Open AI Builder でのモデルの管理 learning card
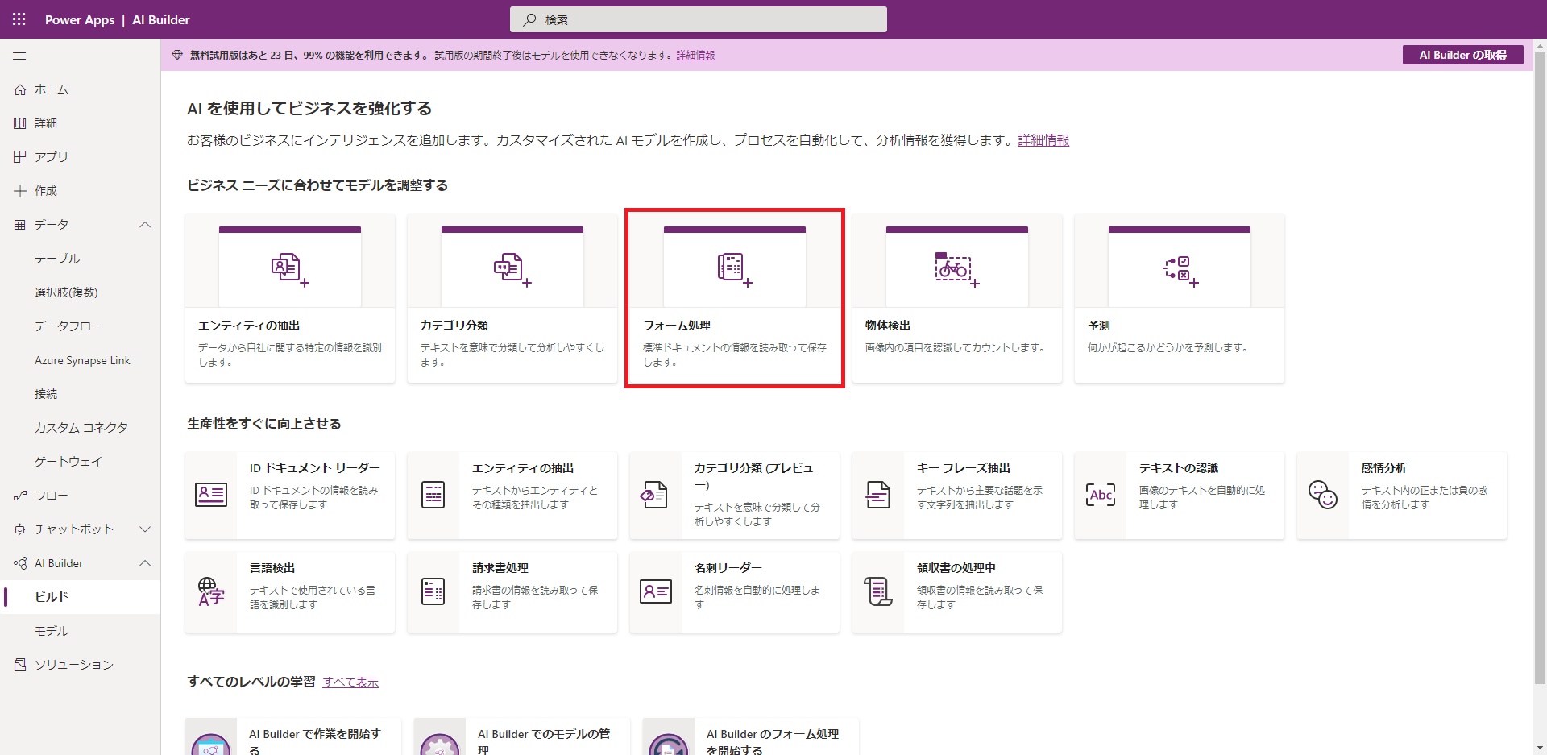1547x755 pixels. (522, 736)
